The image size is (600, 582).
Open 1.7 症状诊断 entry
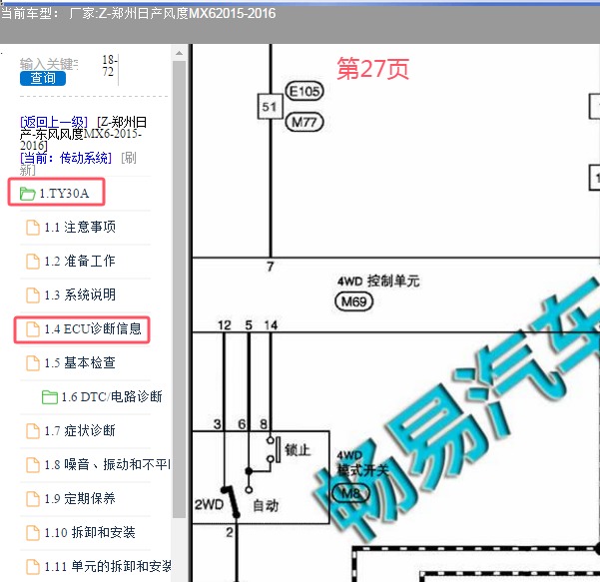tap(80, 431)
